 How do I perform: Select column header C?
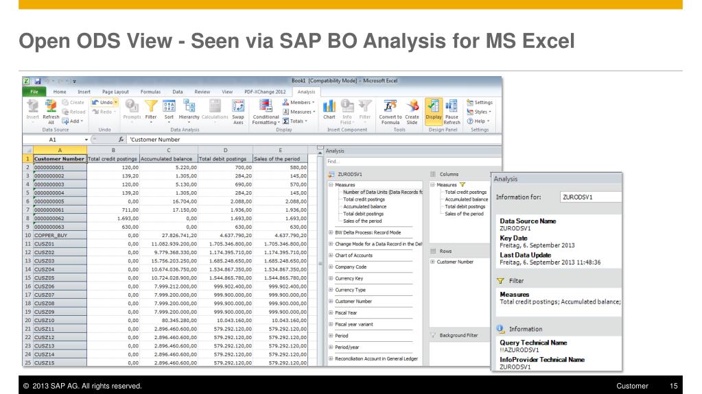pyautogui.click(x=168, y=150)
